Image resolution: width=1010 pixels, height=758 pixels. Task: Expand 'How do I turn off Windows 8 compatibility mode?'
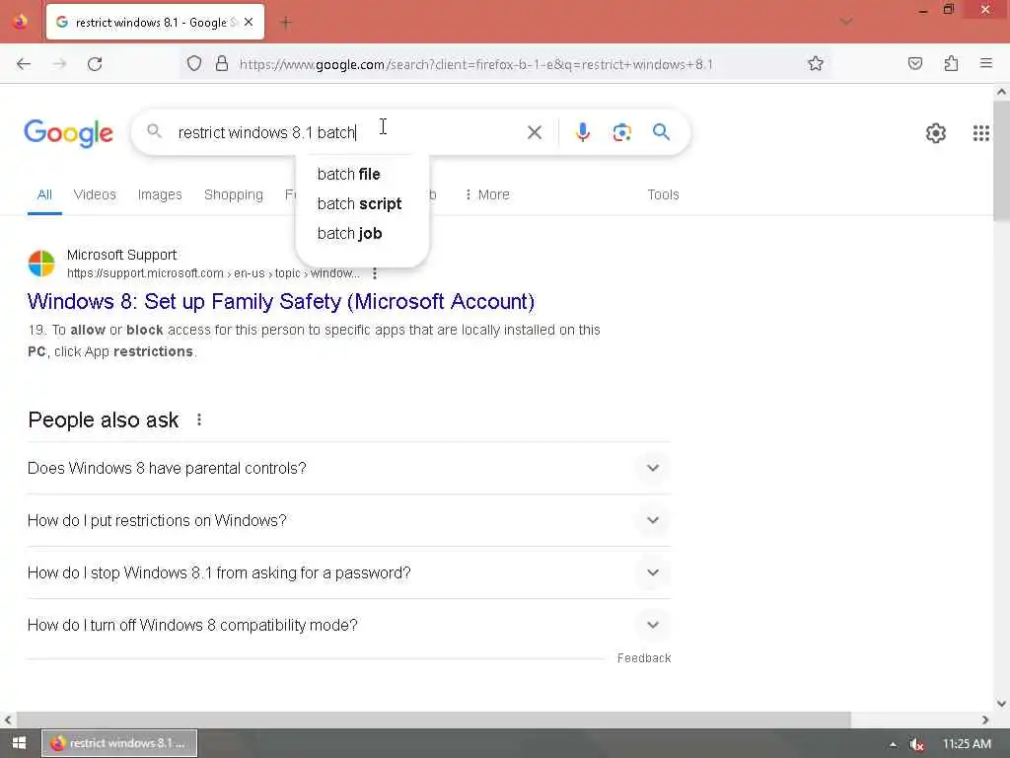348,625
